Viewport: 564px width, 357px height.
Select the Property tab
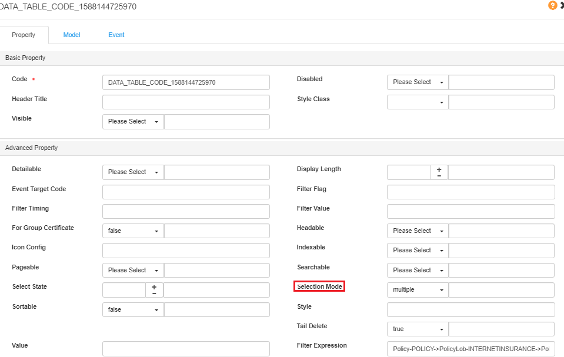(24, 35)
